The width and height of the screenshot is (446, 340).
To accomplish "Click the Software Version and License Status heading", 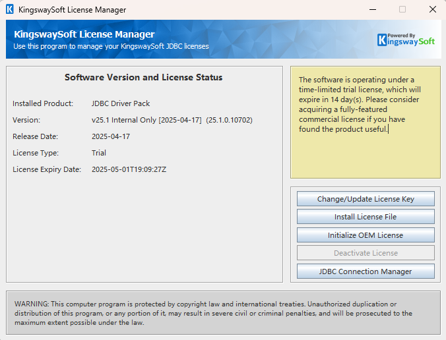I will [143, 77].
